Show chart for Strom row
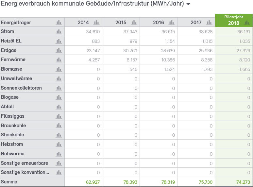The height and width of the screenshot is (187, 253). click(59, 32)
